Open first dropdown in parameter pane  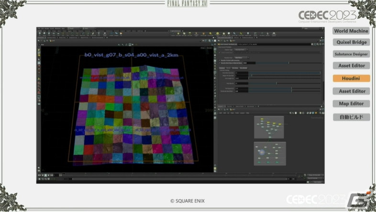pyautogui.click(x=241, y=50)
